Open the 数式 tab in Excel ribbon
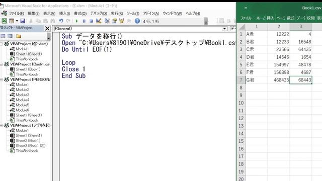This screenshot has height=181, width=322. 291,18
